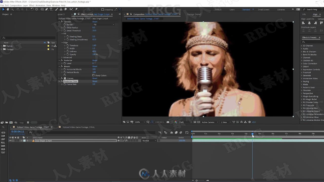Viewport: 324px width, 182px height.
Task: Open the layer blending Mode dropdown Normal
Action: coord(149,141)
